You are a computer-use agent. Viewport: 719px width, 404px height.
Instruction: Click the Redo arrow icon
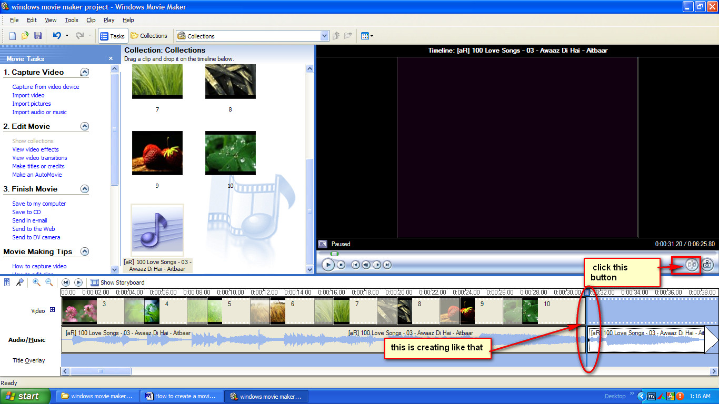click(x=79, y=36)
